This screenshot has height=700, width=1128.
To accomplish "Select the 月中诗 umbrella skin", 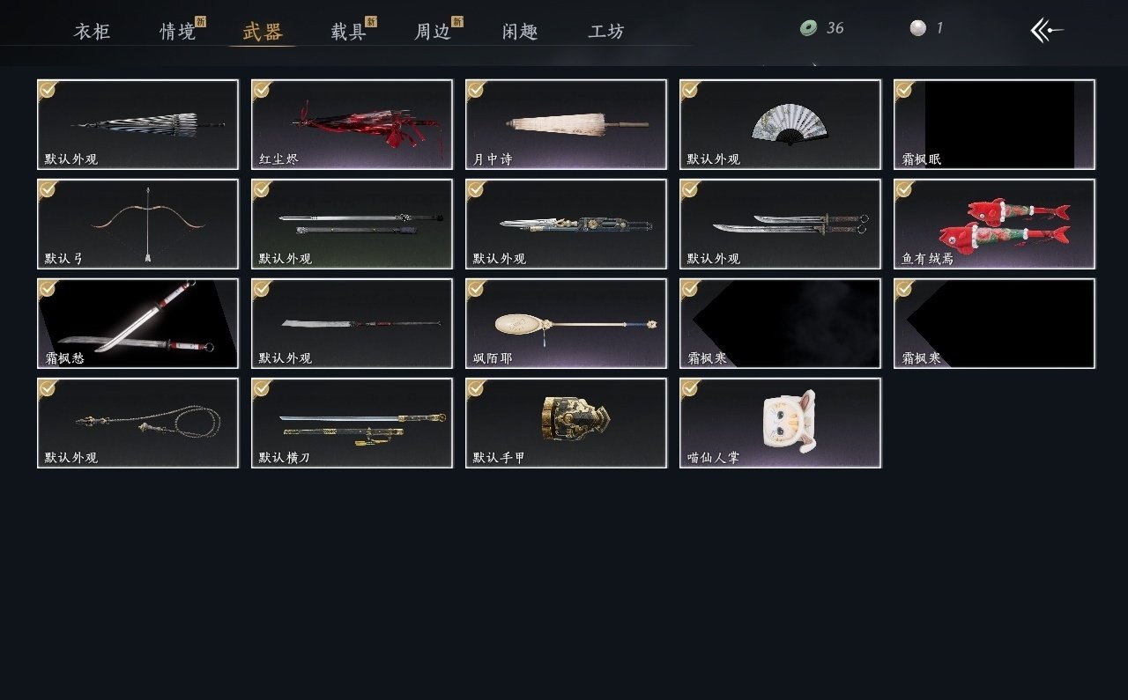I will [566, 124].
